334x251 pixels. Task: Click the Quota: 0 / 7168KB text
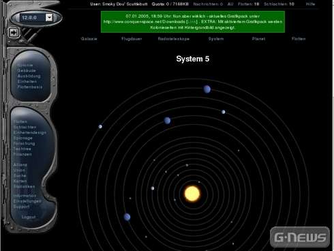coord(170,4)
